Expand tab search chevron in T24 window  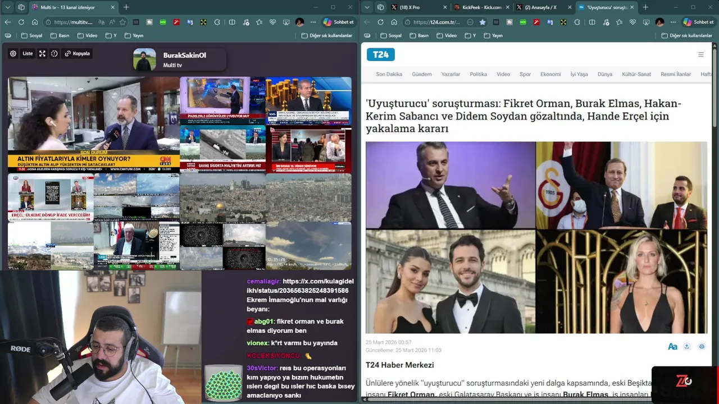point(367,7)
